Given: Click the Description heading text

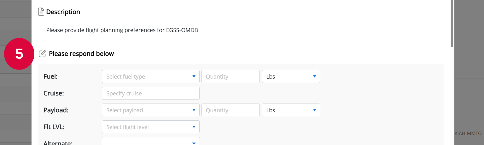Looking at the screenshot, I should click(x=63, y=12).
